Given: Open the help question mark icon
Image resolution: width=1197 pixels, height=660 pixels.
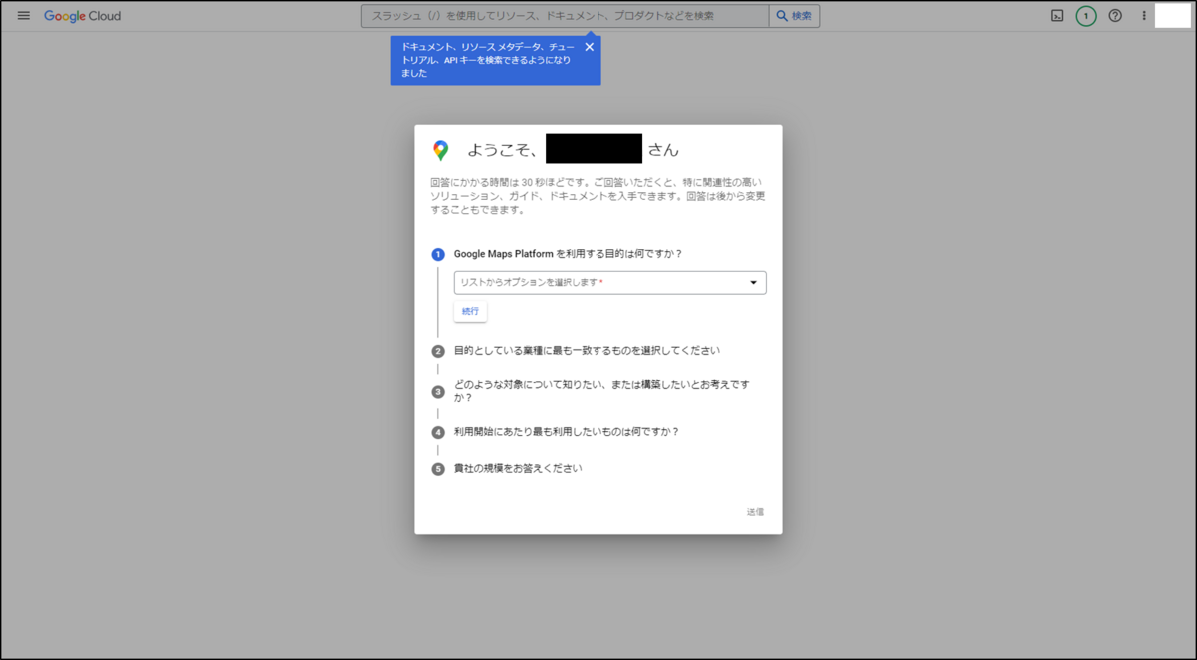Looking at the screenshot, I should tap(1115, 16).
